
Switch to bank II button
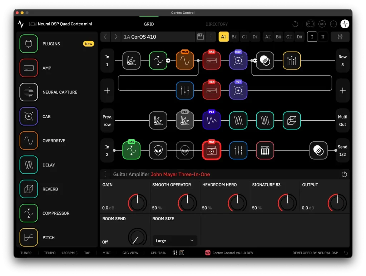click(323, 37)
